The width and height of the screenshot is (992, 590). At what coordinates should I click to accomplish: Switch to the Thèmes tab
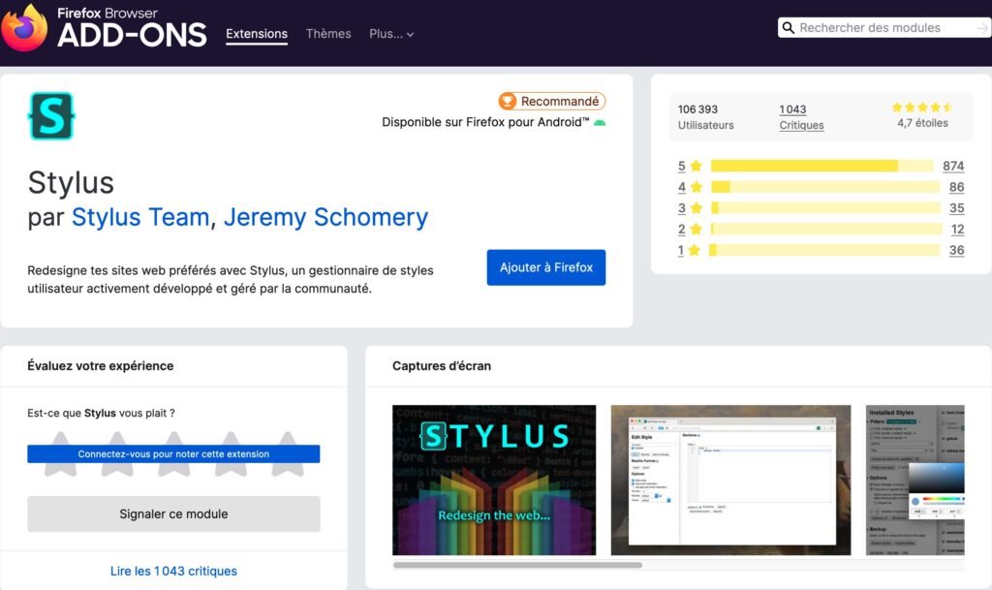click(328, 34)
